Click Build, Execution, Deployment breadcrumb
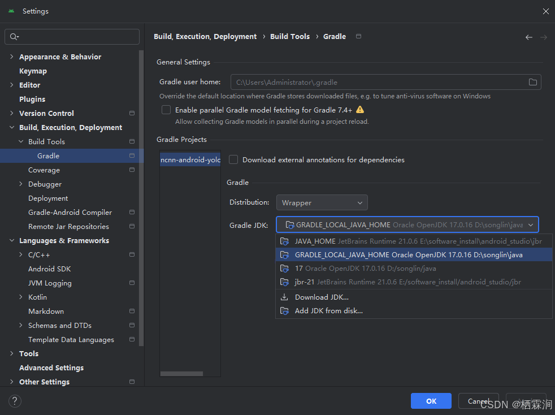Viewport: 555px width, 415px height. (205, 37)
